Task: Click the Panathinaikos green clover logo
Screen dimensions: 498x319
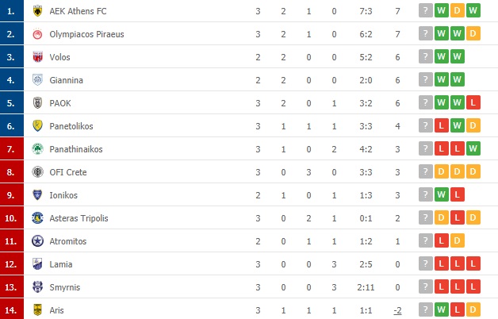Action: click(x=36, y=149)
